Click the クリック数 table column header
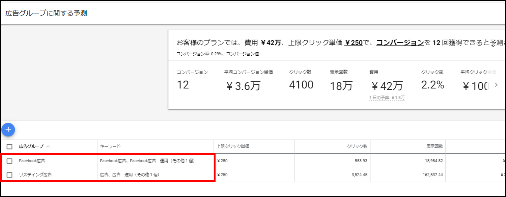This screenshot has width=506, height=197. (x=357, y=146)
